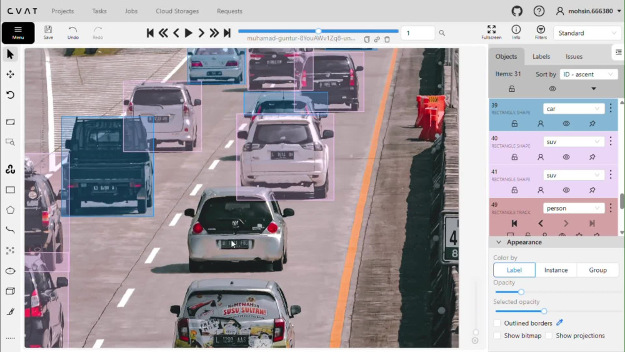
Task: Select the cursor tool in the left toolbar
Action: click(x=11, y=54)
